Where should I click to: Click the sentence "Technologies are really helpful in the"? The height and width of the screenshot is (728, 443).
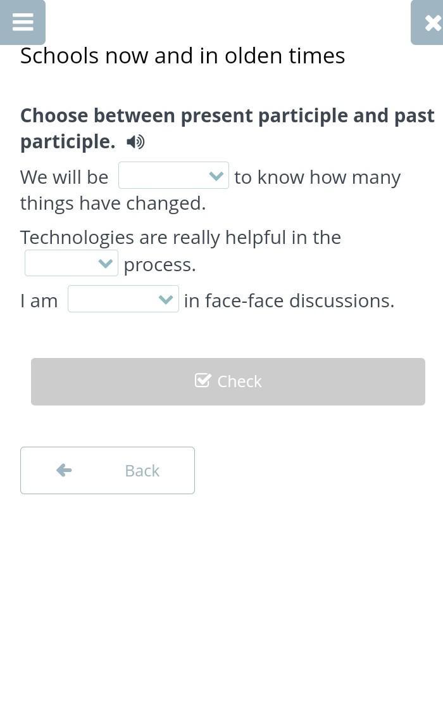180,237
